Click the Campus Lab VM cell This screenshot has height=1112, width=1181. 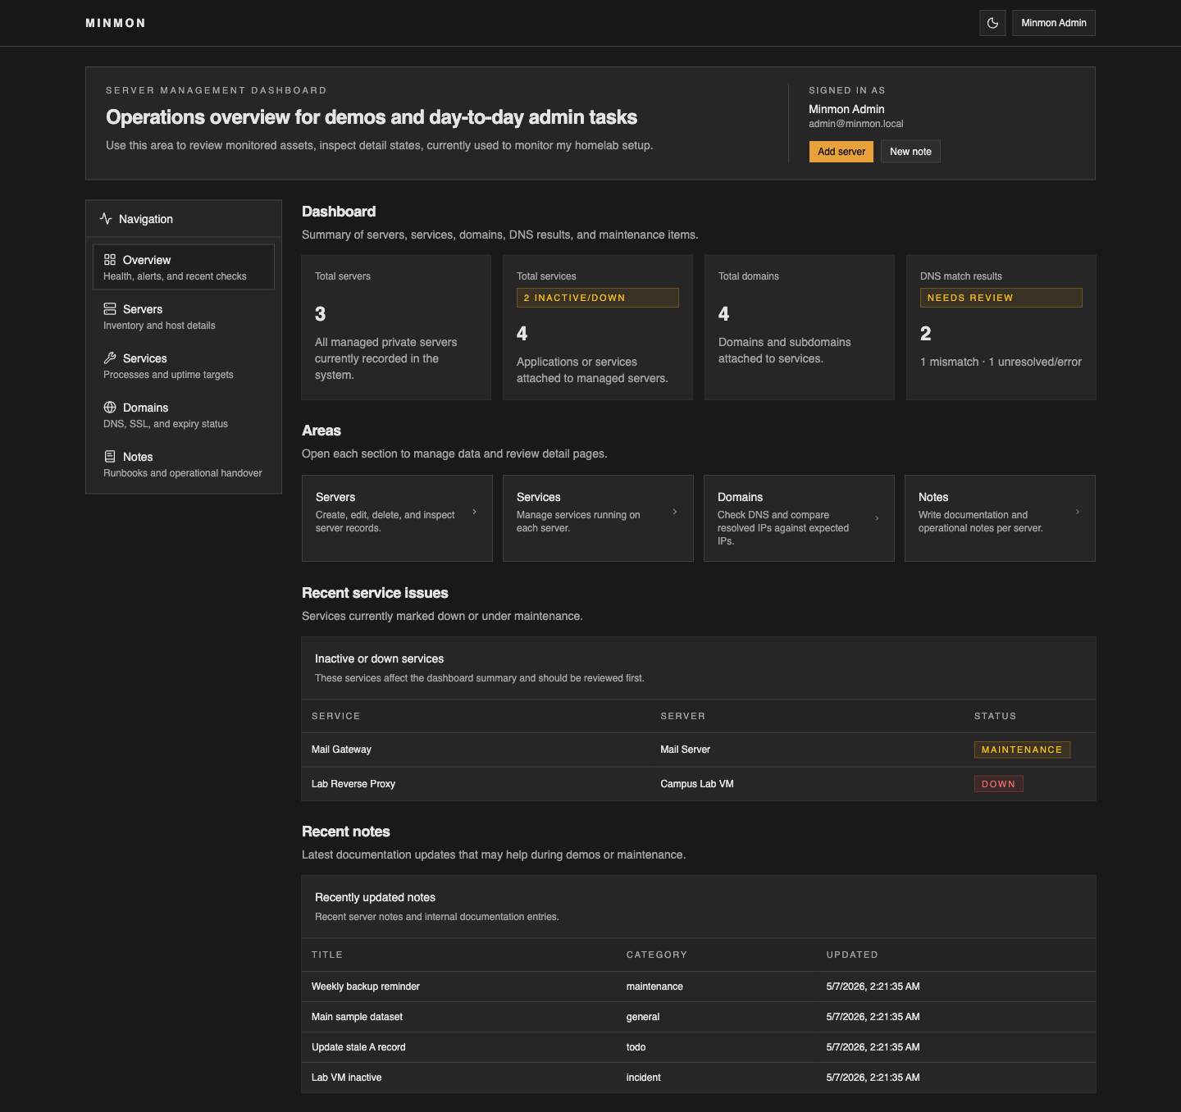coord(697,784)
